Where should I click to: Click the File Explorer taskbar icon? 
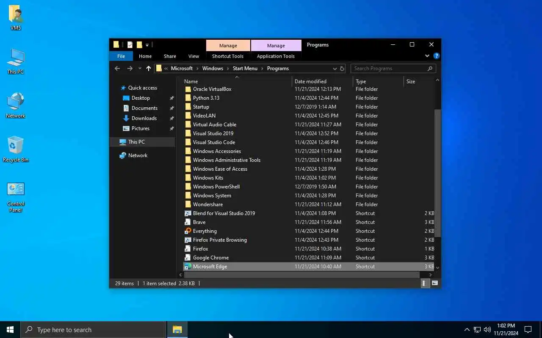[x=177, y=330]
